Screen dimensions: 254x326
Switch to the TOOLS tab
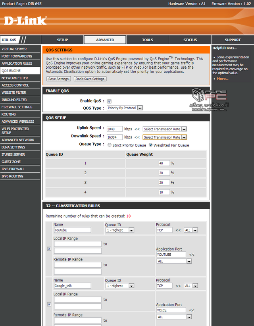148,40
